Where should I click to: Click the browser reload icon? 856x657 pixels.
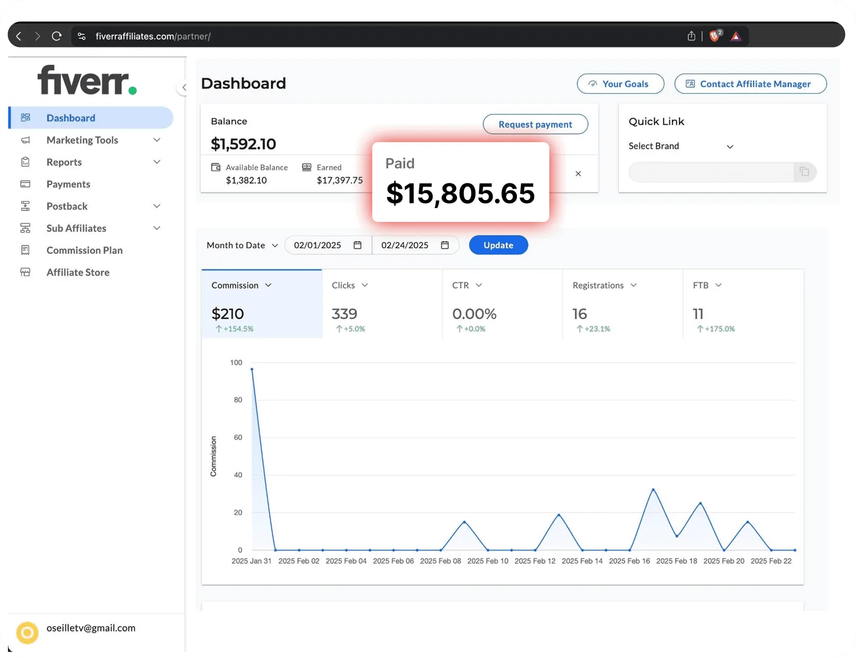pyautogui.click(x=57, y=36)
